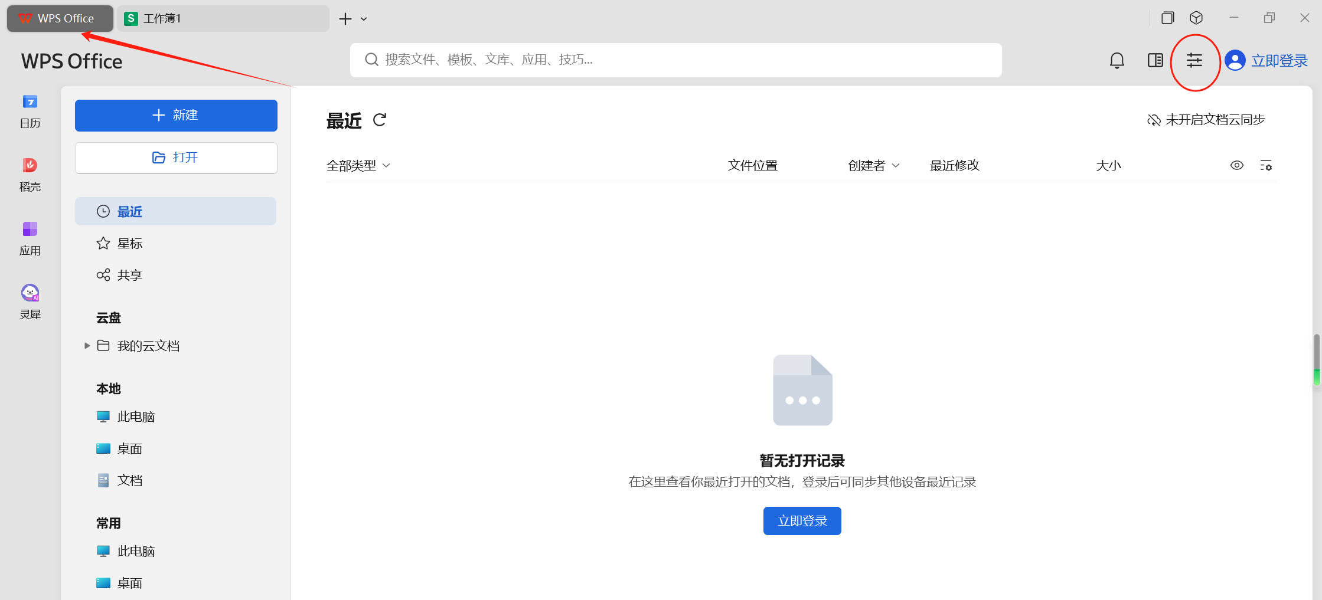Screen dimensions: 1322x600
Task: Open the Docer (稻壳) sidebar icon
Action: pyautogui.click(x=30, y=175)
